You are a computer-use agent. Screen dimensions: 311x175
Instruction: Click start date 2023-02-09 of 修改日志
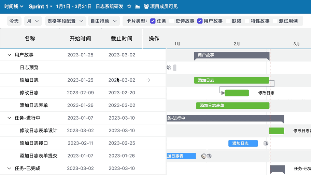[x=80, y=93]
